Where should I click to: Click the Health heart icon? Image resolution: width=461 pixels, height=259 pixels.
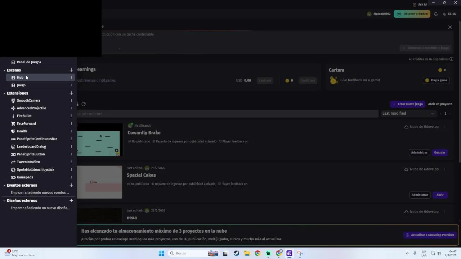13,131
